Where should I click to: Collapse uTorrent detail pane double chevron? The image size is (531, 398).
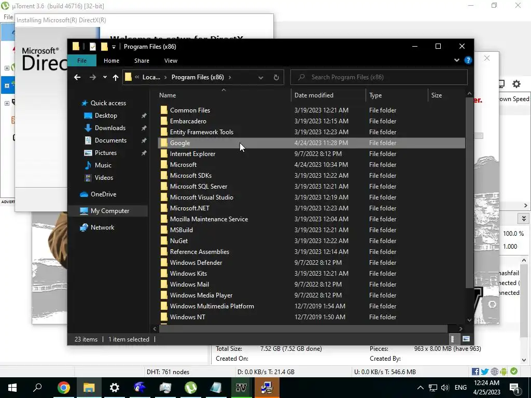(x=524, y=218)
